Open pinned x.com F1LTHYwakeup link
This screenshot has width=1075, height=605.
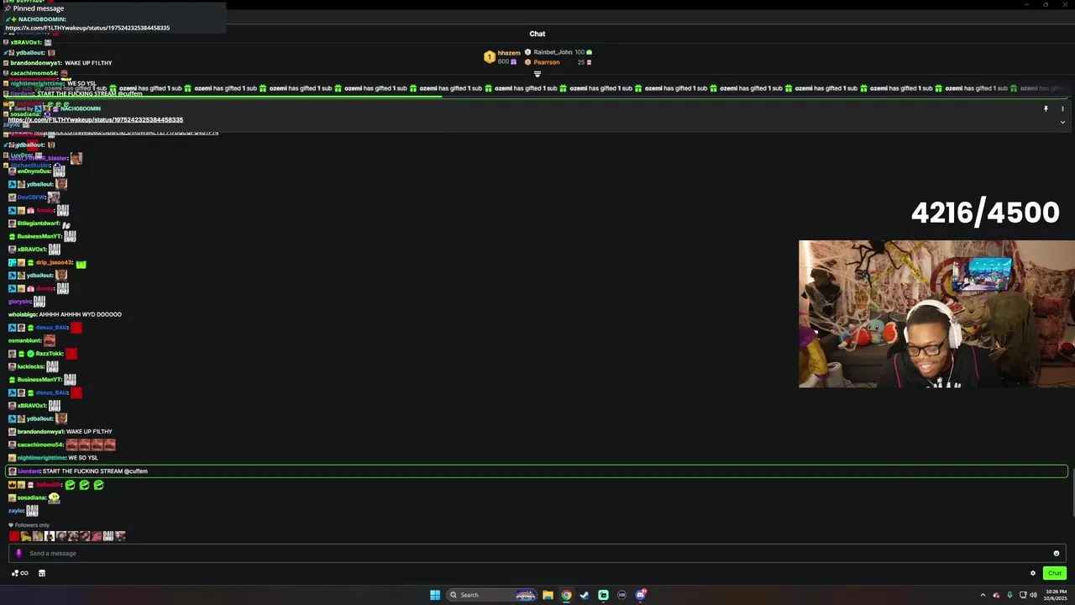pyautogui.click(x=96, y=120)
